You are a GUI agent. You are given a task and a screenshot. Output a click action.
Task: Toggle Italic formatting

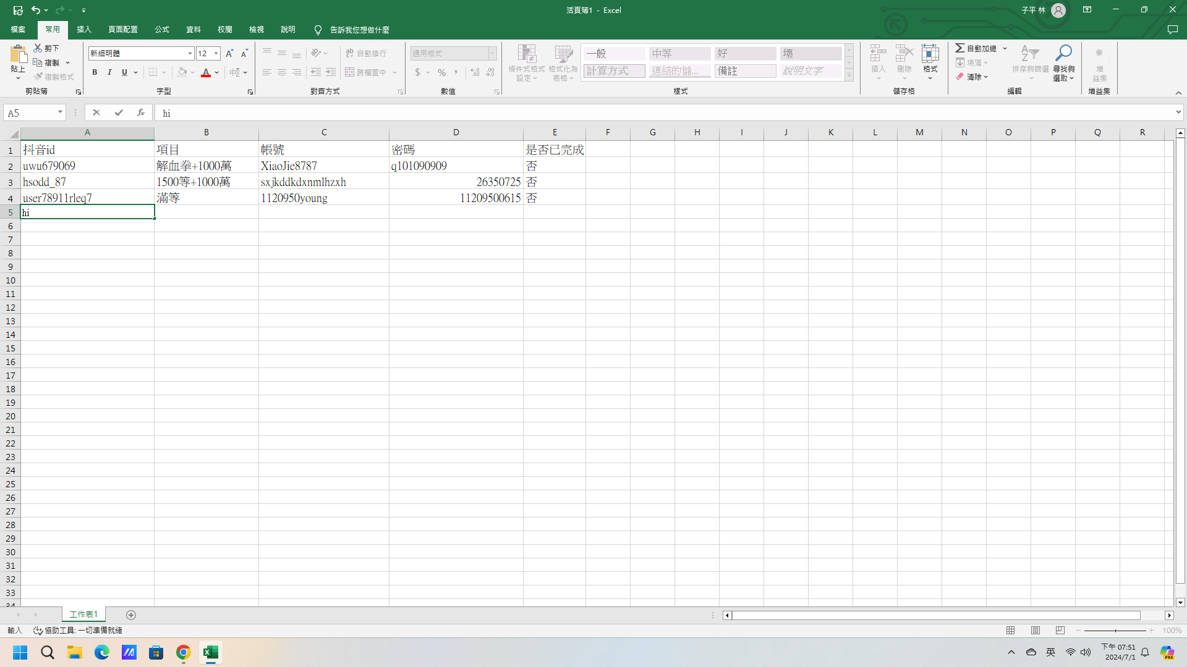(109, 72)
